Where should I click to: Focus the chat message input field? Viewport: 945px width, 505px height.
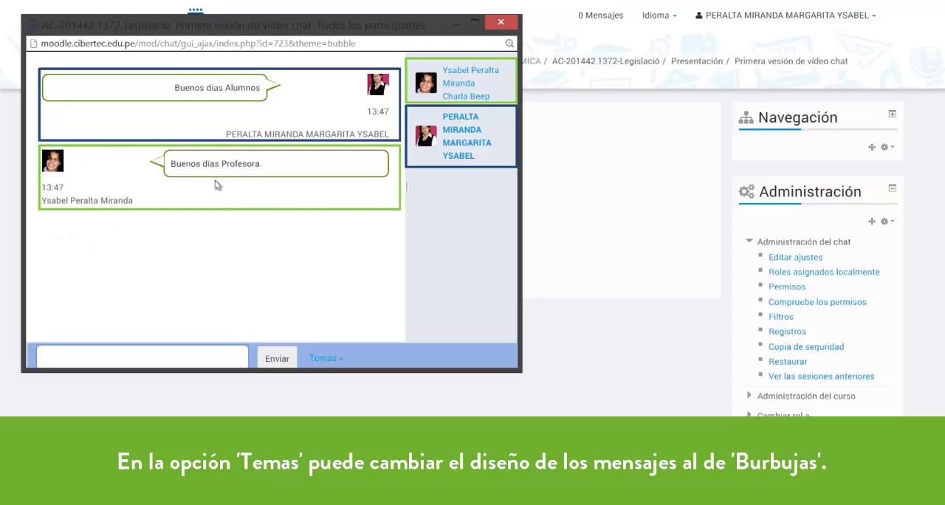[142, 357]
